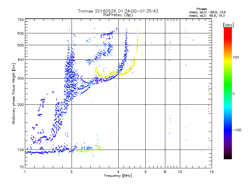Click the y-axis tick label '100'
The width and height of the screenshot is (249, 187).
pos(21,150)
